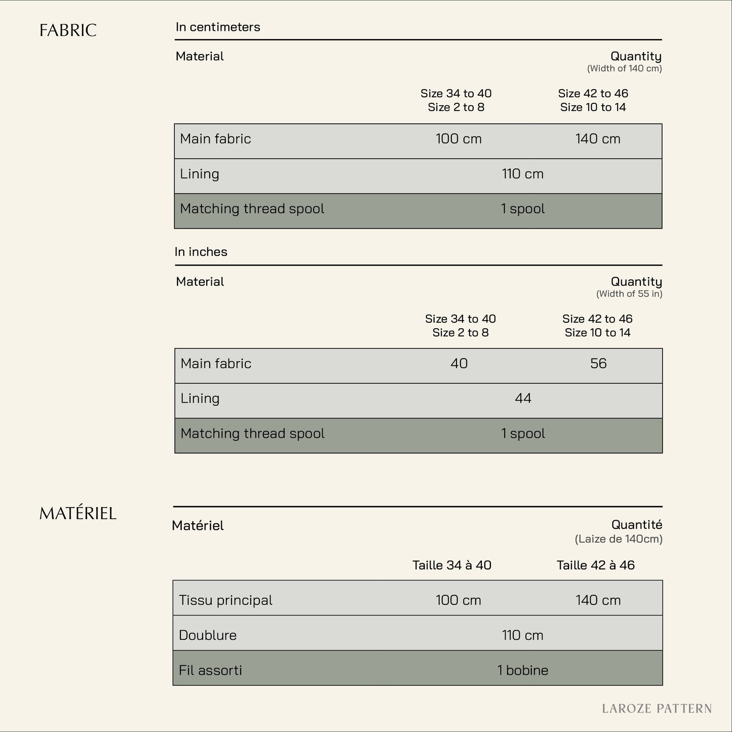Click the "Taille 42 à 46" column header
Image resolution: width=732 pixels, height=732 pixels.
point(595,565)
